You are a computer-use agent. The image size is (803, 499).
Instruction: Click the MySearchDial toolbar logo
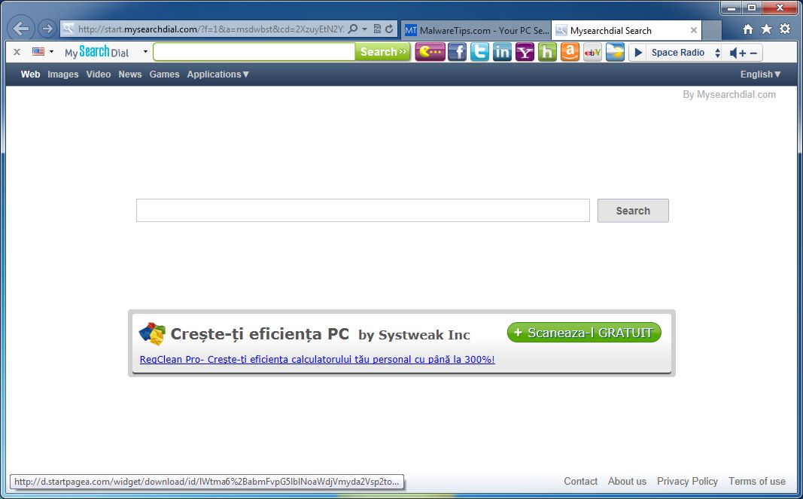coord(97,52)
